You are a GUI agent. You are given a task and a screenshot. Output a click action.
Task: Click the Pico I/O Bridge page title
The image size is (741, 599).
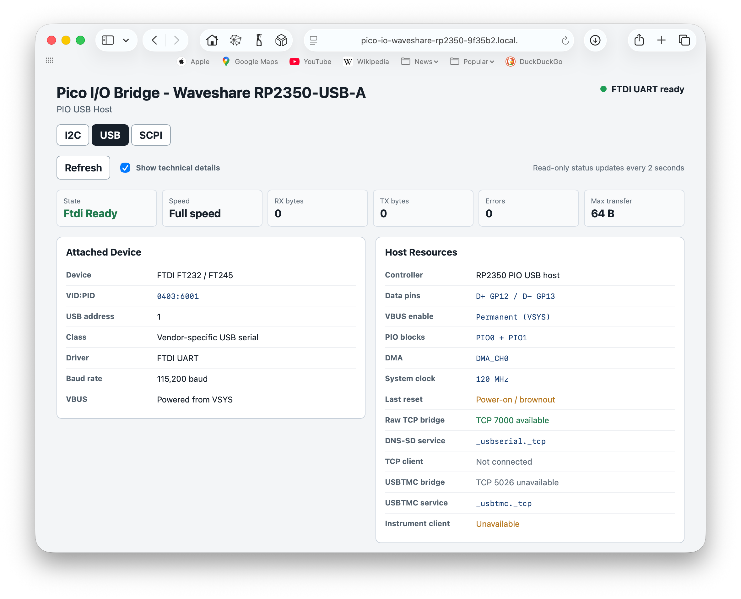coord(211,93)
